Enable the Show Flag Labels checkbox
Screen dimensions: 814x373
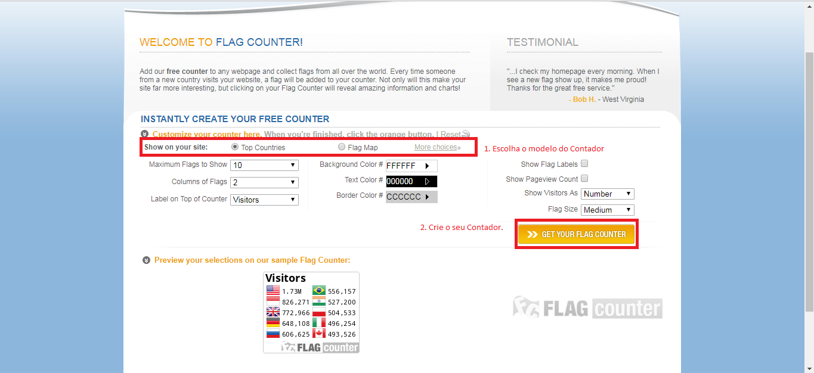[x=584, y=163]
